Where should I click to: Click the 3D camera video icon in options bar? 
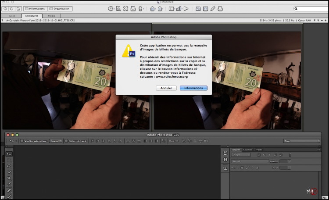pyautogui.click(x=206, y=141)
